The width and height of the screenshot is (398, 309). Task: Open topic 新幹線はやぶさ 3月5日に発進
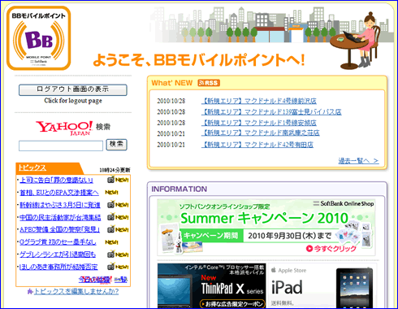[60, 205]
